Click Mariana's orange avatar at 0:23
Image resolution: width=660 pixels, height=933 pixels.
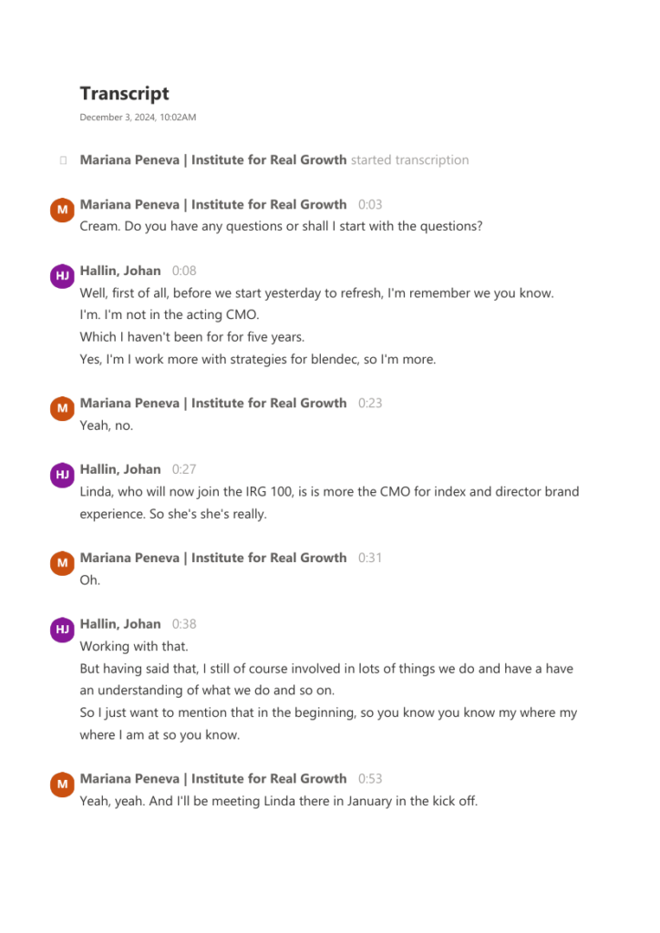63,409
